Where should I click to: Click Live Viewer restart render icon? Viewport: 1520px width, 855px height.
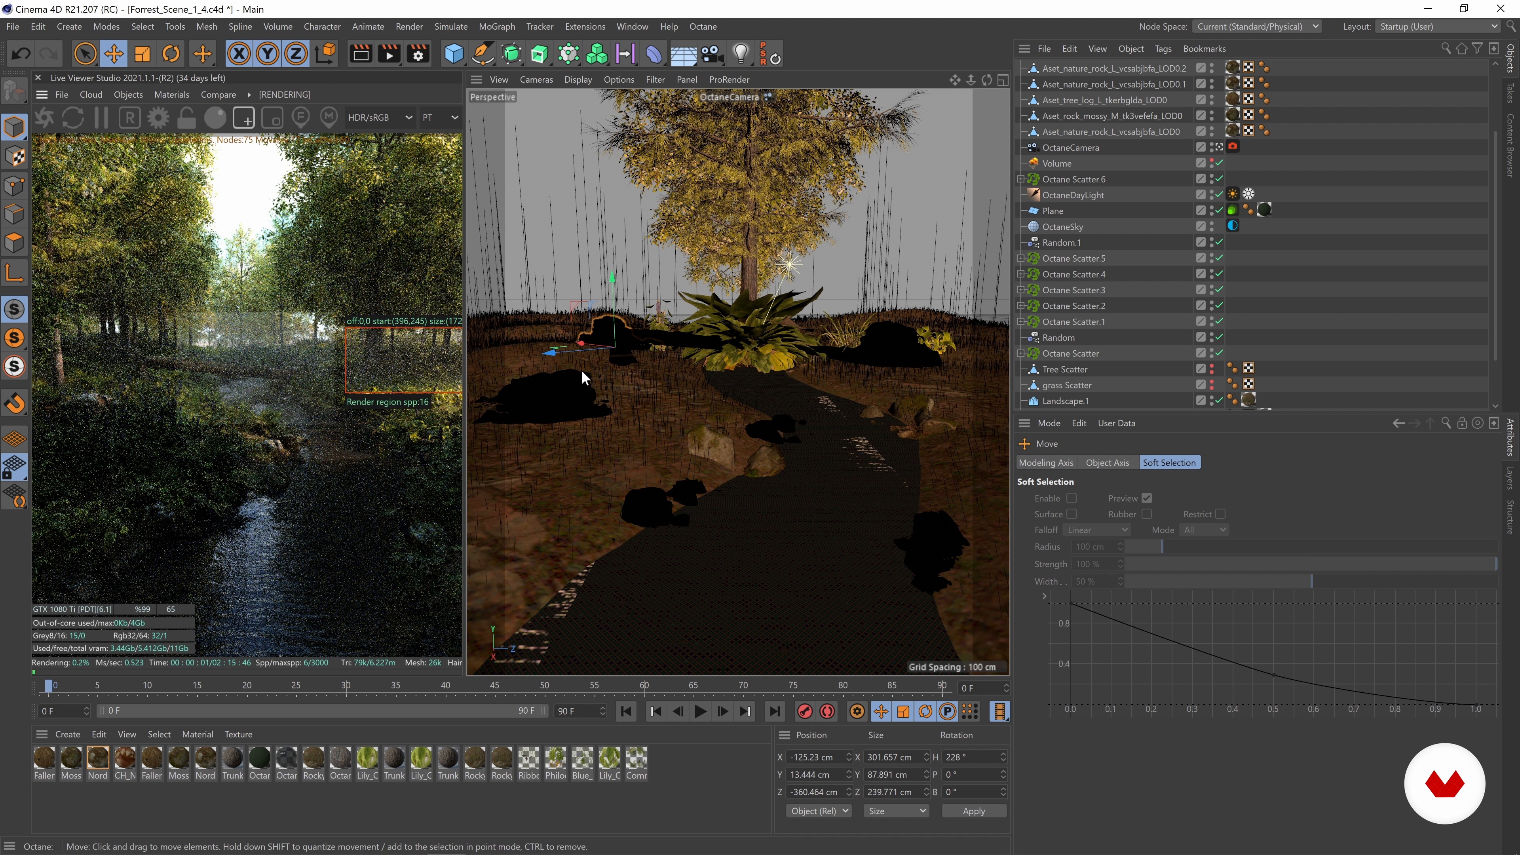tap(72, 118)
